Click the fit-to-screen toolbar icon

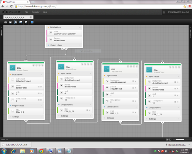click(x=16, y=22)
